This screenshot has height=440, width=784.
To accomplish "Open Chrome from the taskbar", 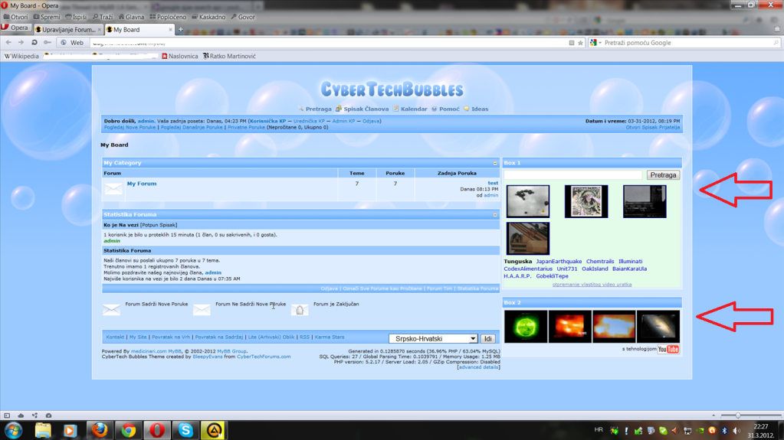I will [129, 429].
